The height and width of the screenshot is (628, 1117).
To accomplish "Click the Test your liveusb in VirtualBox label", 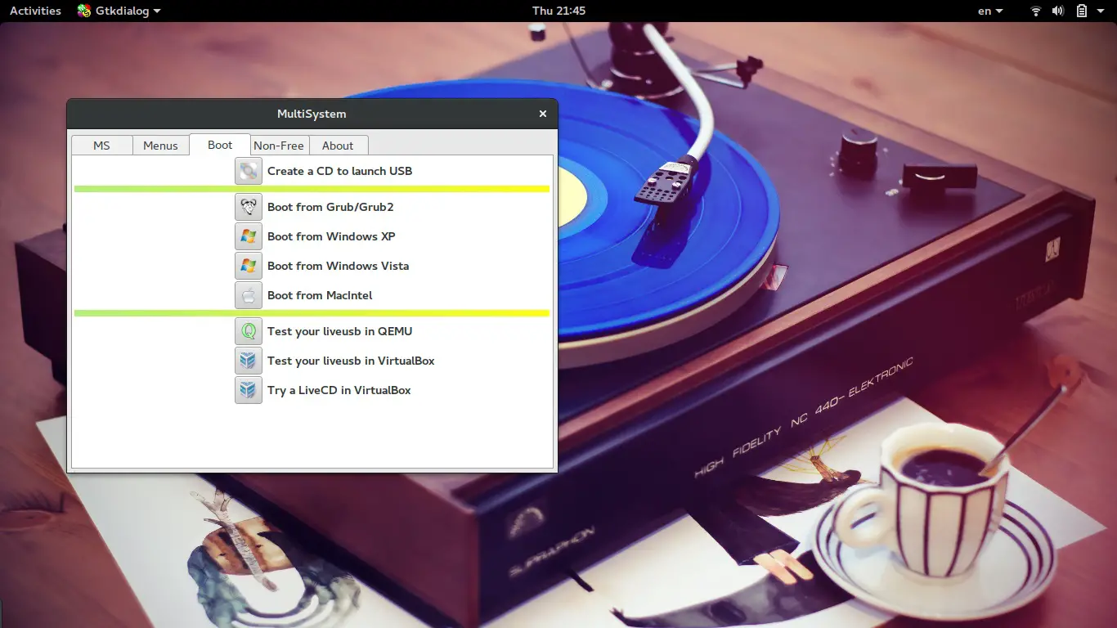I will [351, 361].
